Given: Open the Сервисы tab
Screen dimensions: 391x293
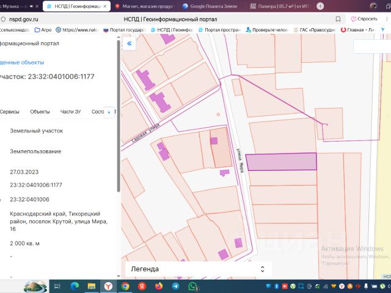Looking at the screenshot, I should click(10, 112).
